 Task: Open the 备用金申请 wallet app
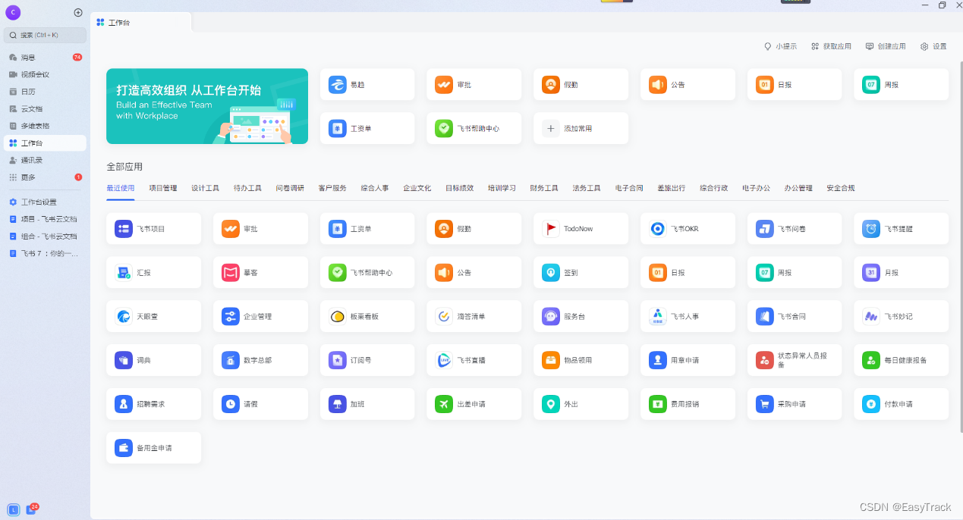(154, 448)
